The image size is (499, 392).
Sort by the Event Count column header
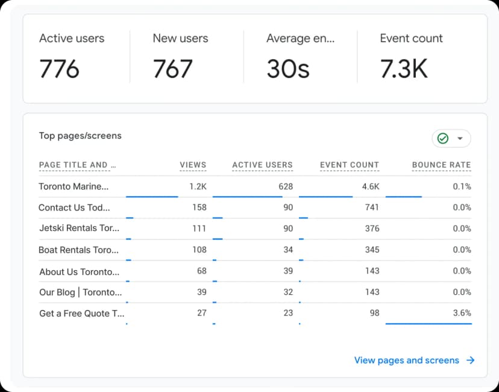point(350,165)
